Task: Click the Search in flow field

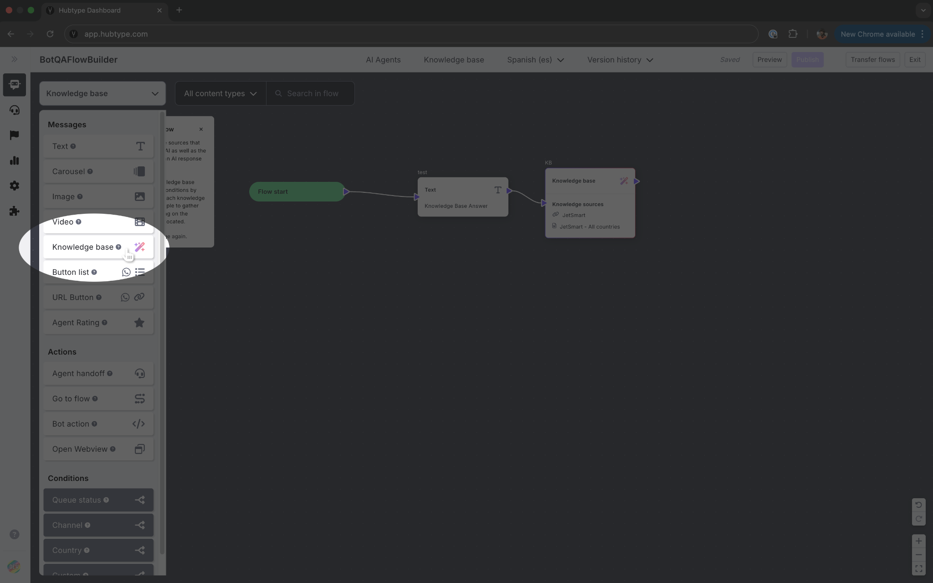Action: (x=313, y=93)
